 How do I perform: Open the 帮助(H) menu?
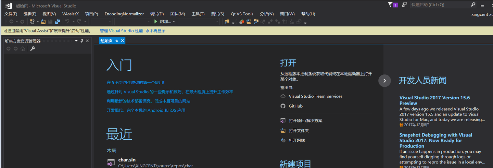tap(308, 14)
